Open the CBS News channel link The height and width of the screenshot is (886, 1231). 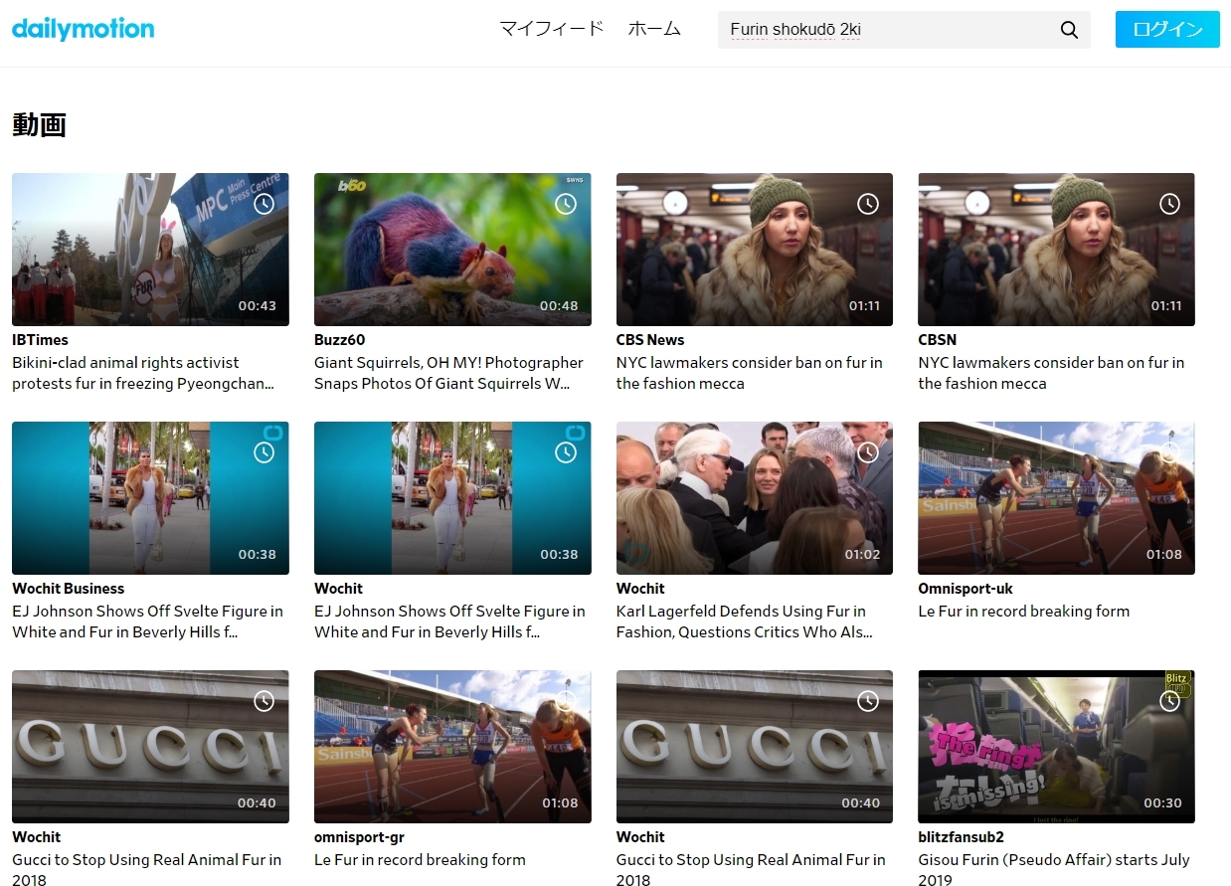650,340
